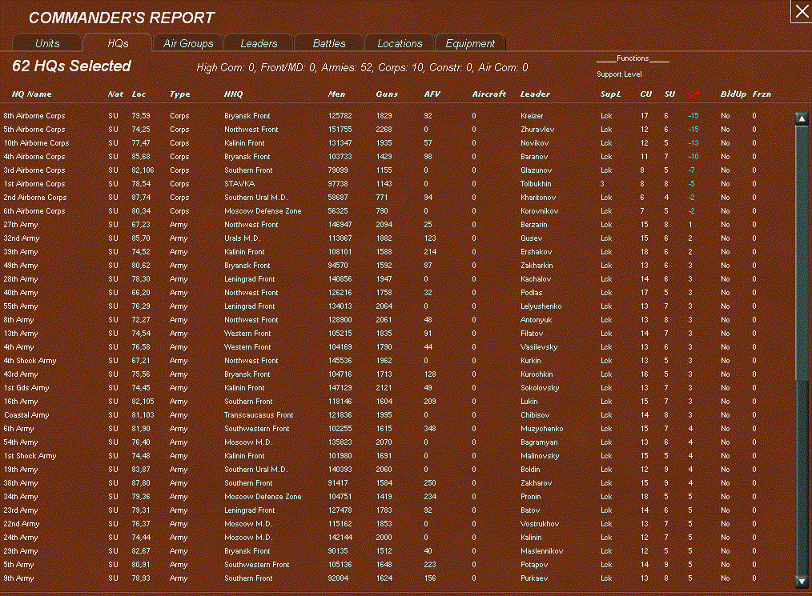The width and height of the screenshot is (812, 596).
Task: Sort by HHQ column header
Action: pos(234,94)
